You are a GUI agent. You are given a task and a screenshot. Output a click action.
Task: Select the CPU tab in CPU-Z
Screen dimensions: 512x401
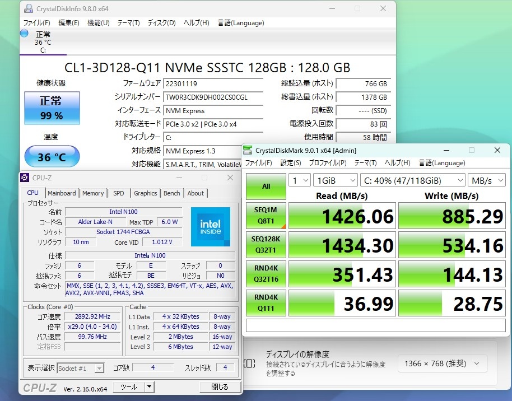[x=32, y=193]
